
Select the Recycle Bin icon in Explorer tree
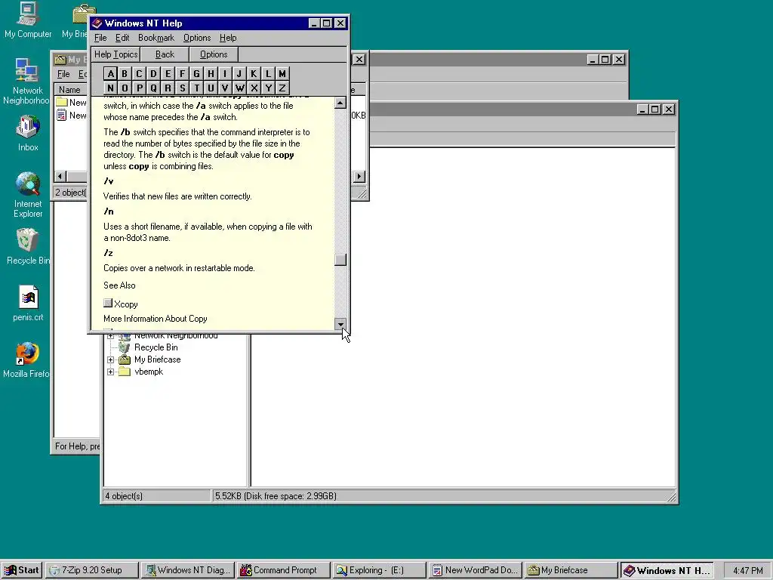pos(125,347)
